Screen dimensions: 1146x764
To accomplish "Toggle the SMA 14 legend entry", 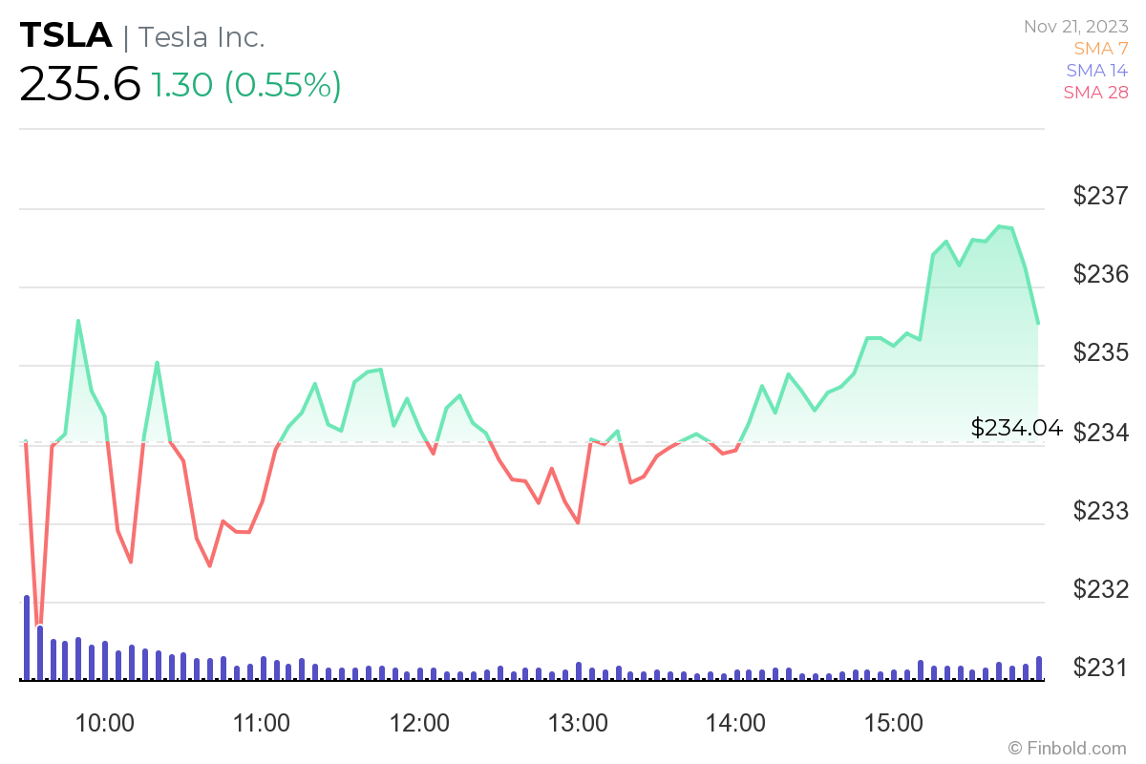I will pyautogui.click(x=1096, y=71).
